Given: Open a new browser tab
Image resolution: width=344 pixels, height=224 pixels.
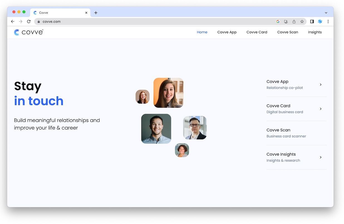Looking at the screenshot, I should pyautogui.click(x=96, y=13).
